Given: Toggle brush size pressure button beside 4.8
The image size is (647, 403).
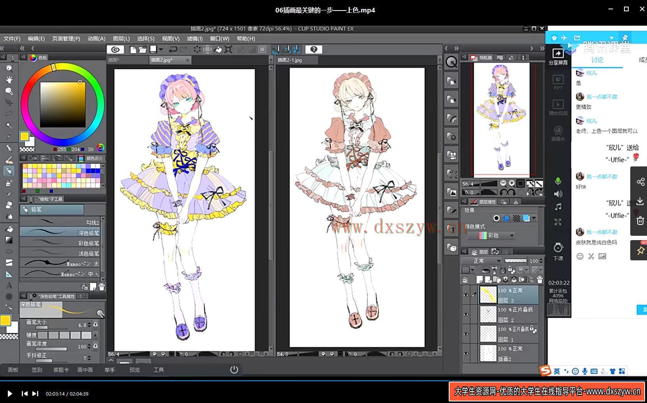Looking at the screenshot, I should tap(96, 325).
